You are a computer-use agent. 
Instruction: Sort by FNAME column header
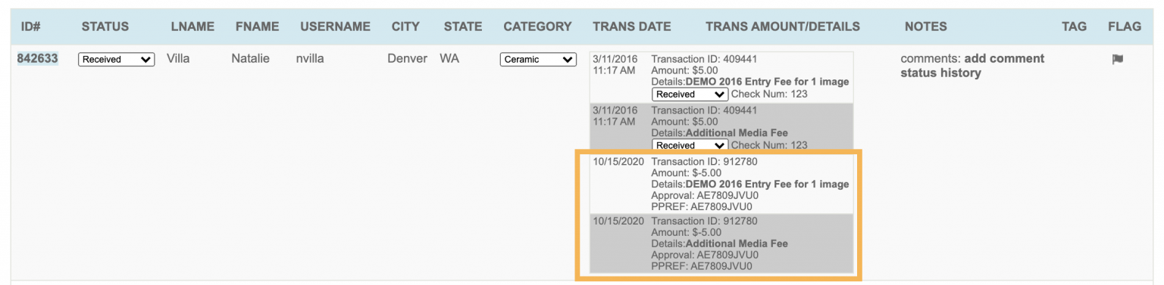pos(256,26)
